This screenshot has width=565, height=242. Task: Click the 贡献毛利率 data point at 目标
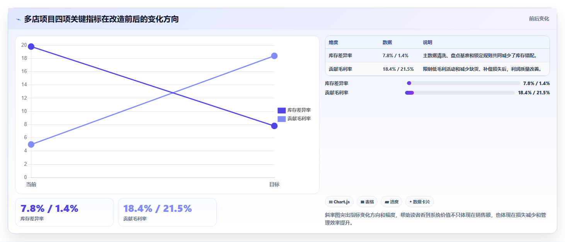tap(274, 56)
